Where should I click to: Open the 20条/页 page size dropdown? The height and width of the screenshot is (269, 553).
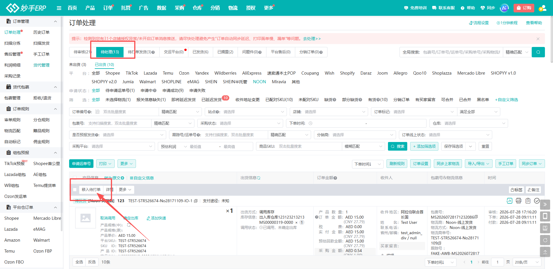click(527, 262)
